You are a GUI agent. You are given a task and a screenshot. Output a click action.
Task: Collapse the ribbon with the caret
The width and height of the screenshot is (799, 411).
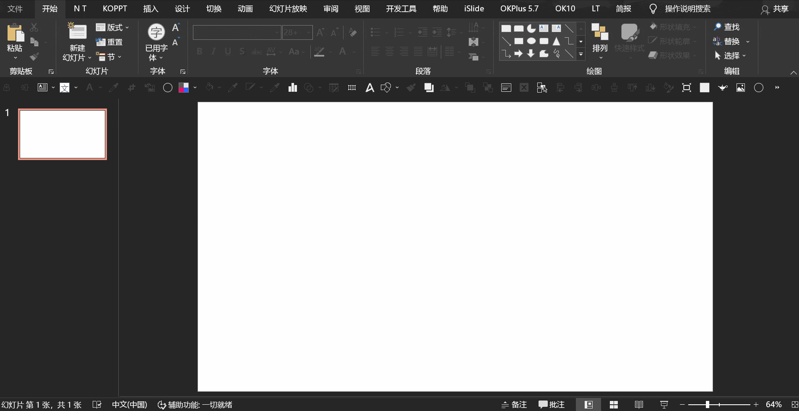tap(794, 72)
